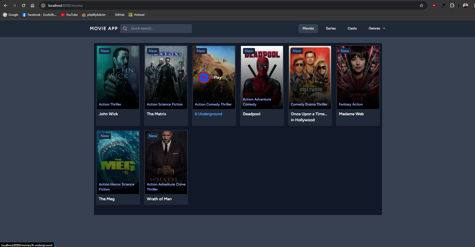Image resolution: width=475 pixels, height=247 pixels.
Task: Click the 6 Underground title link
Action: tap(208, 114)
